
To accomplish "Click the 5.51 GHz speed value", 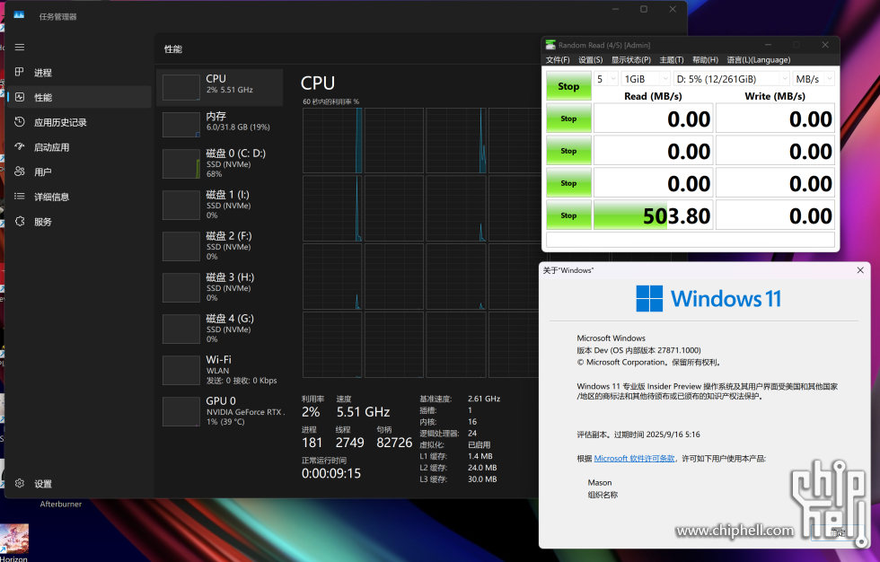I will (363, 412).
